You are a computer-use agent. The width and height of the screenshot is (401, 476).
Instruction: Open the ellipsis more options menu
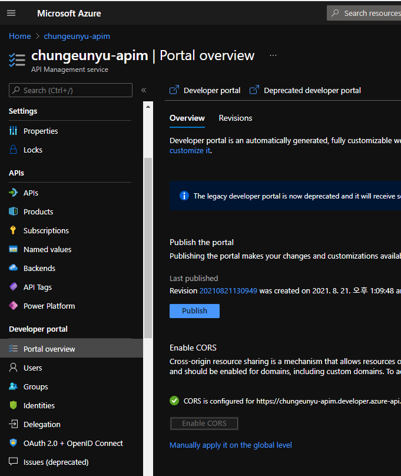(x=273, y=55)
